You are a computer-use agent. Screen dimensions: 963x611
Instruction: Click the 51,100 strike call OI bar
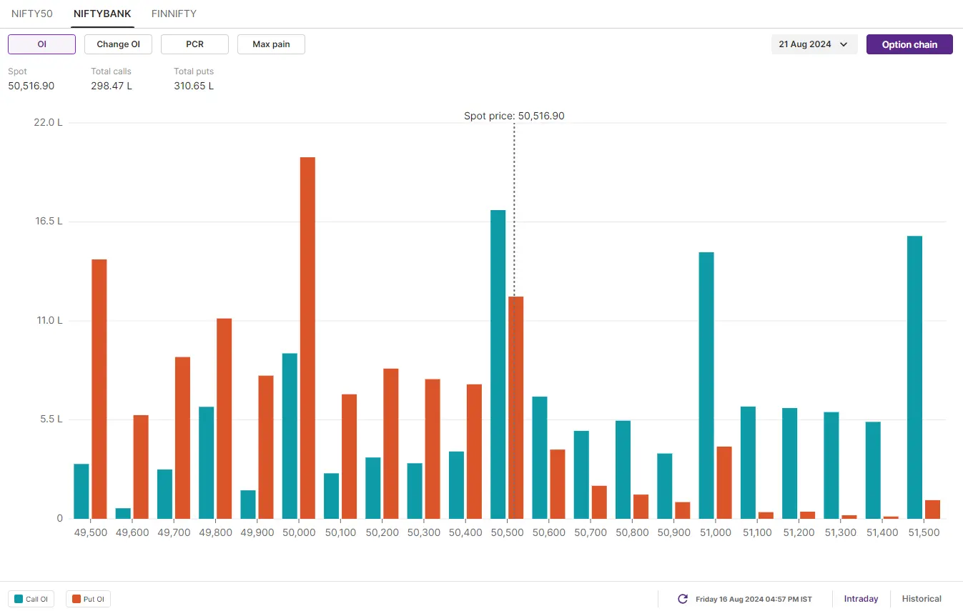pos(748,462)
